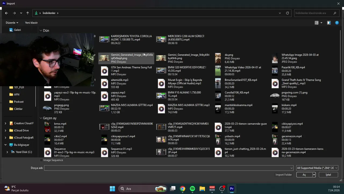Open the 101_FUJI folder
344x194 pixels.
[x=19, y=87]
